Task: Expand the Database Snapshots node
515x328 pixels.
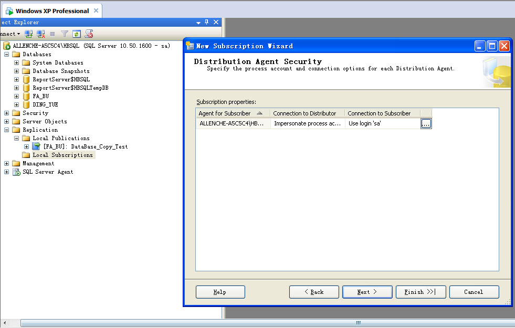Action: click(x=16, y=71)
